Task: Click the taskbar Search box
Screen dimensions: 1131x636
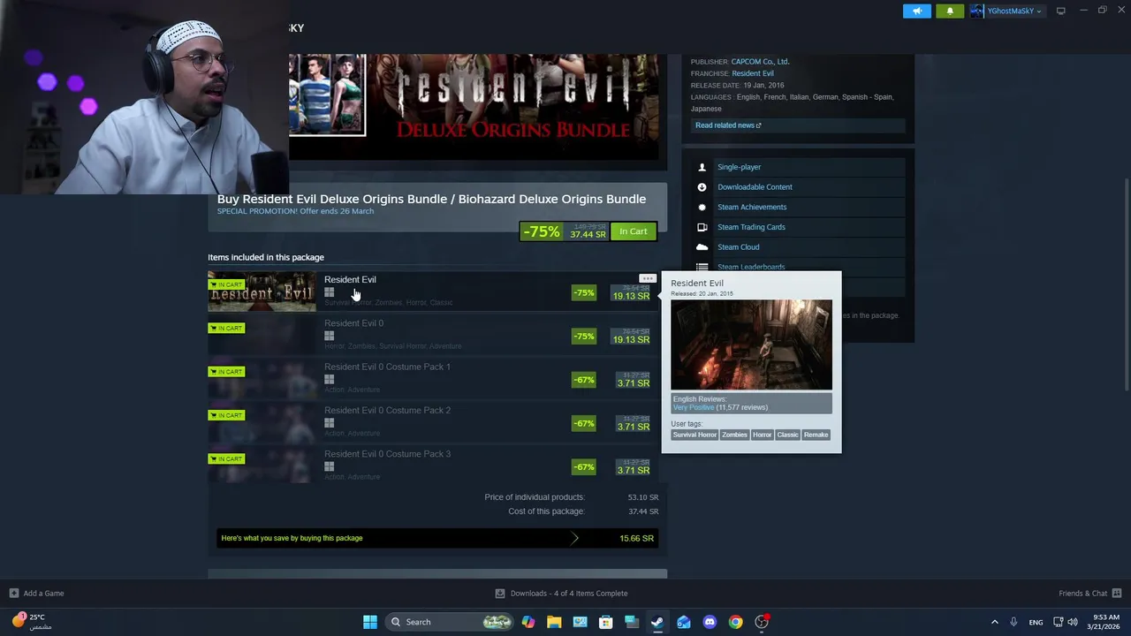Action: tap(451, 622)
